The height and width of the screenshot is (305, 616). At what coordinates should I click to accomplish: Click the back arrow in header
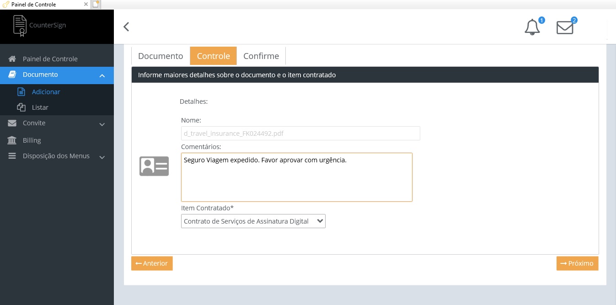coord(127,27)
